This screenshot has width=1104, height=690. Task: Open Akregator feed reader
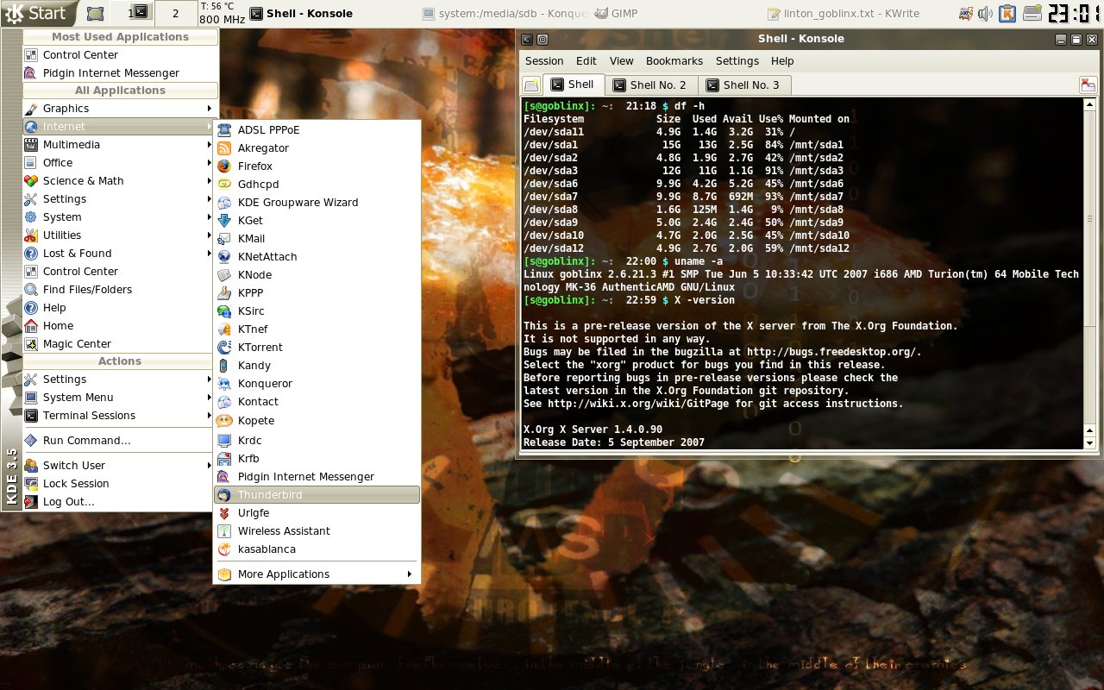click(x=317, y=148)
